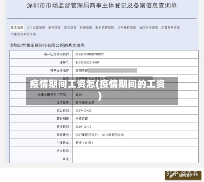Click founding date 2017-10-25
Image resolution: width=204 pixels, height=182 pixels.
pos(83,111)
